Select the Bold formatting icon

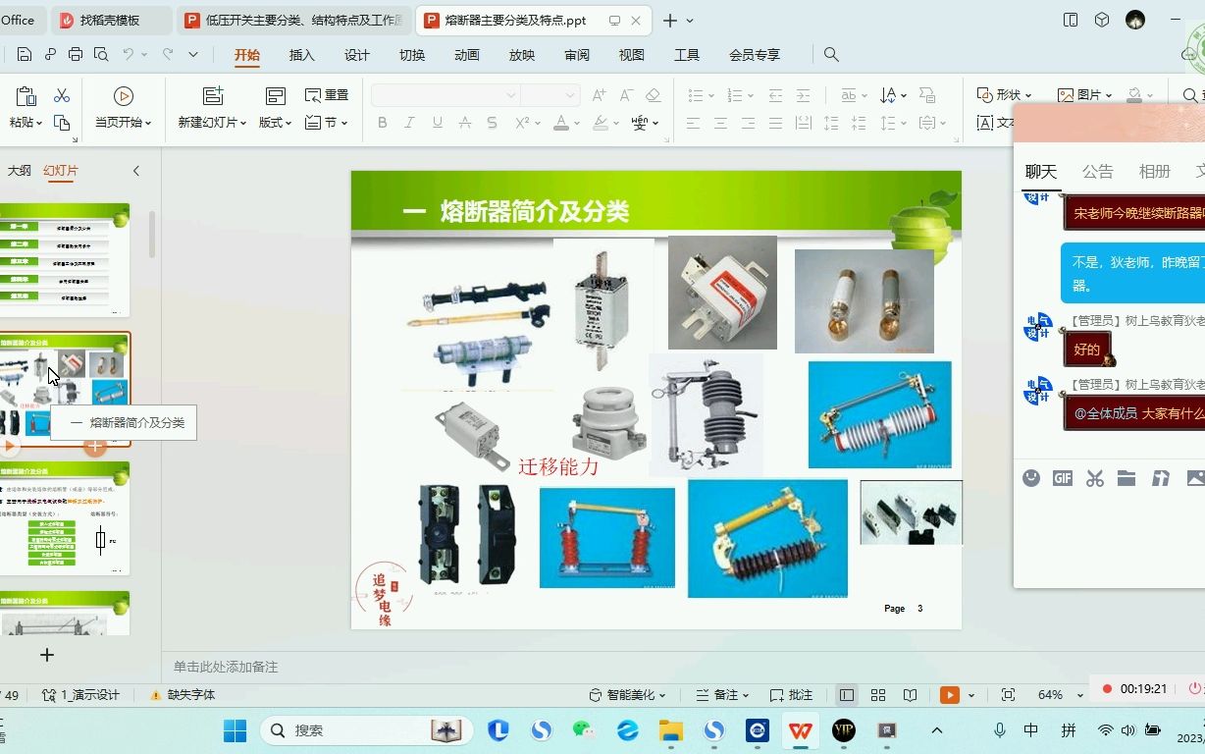click(x=383, y=123)
